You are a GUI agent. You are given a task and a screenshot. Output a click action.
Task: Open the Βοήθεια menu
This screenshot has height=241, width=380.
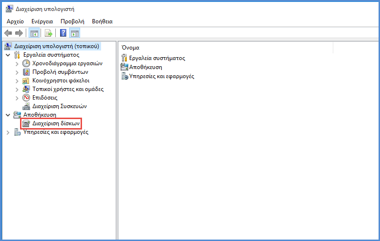point(102,21)
